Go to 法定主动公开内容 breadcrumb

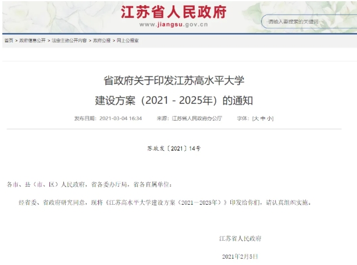pos(69,41)
